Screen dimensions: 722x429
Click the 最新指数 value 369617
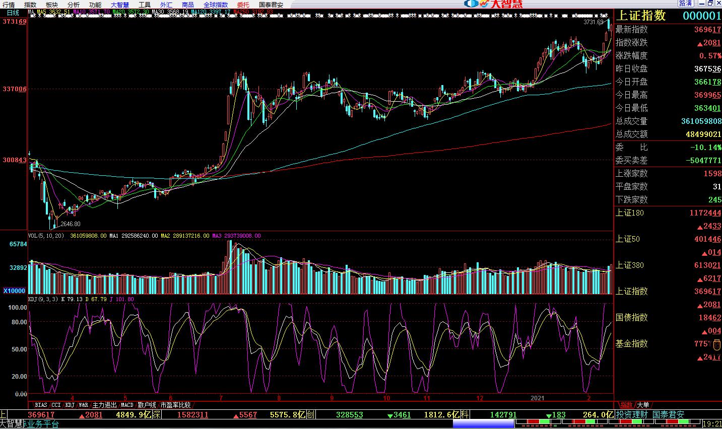click(x=707, y=30)
